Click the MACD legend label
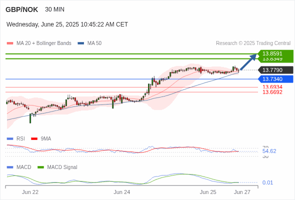This screenshot has width=295, height=200. [x=24, y=167]
